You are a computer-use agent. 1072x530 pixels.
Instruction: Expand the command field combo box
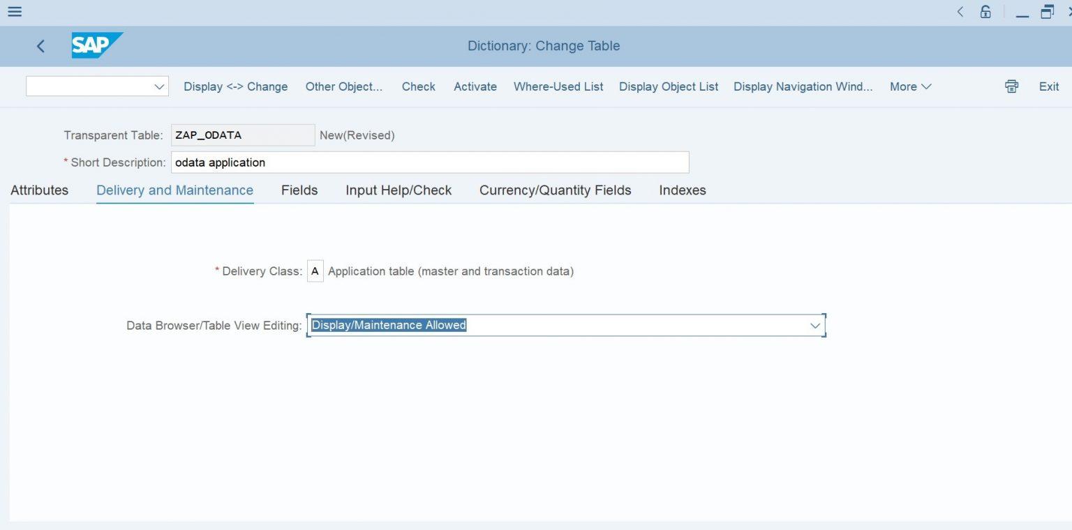159,86
